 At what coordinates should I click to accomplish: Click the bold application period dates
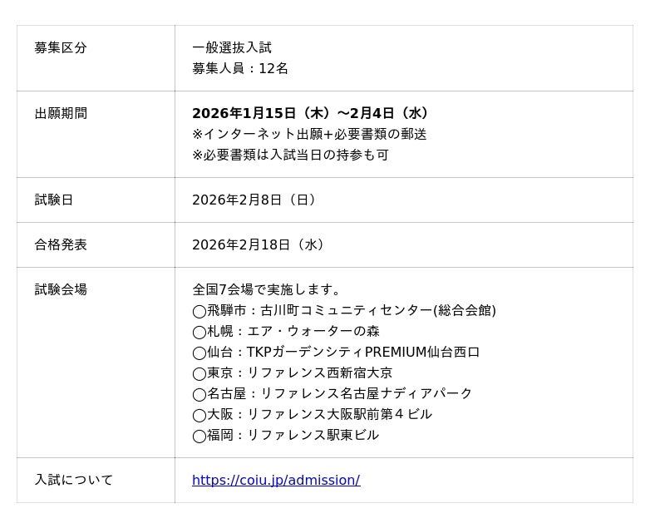pos(310,113)
